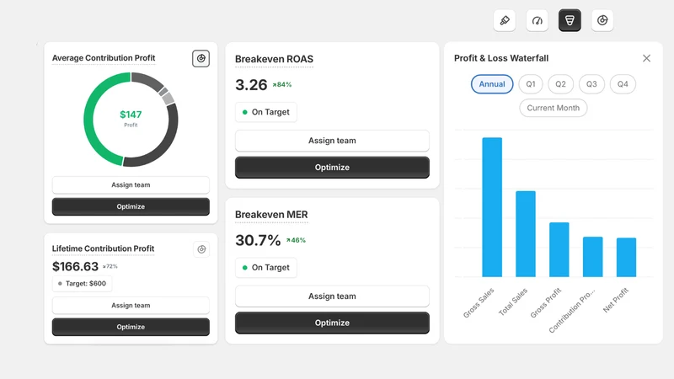The image size is (674, 379).
Task: Click the chart icon on the Lifetime Contribution Profit card
Action: point(201,249)
